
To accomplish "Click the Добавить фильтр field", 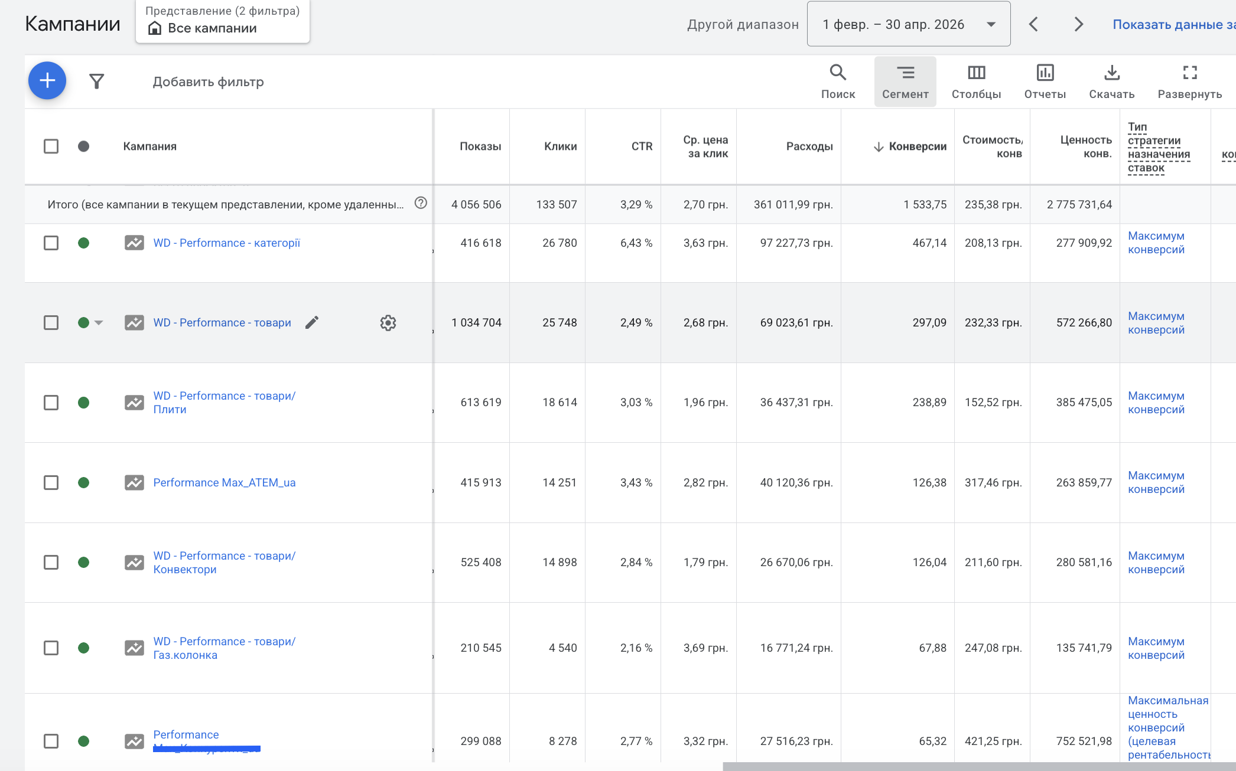I will [208, 81].
